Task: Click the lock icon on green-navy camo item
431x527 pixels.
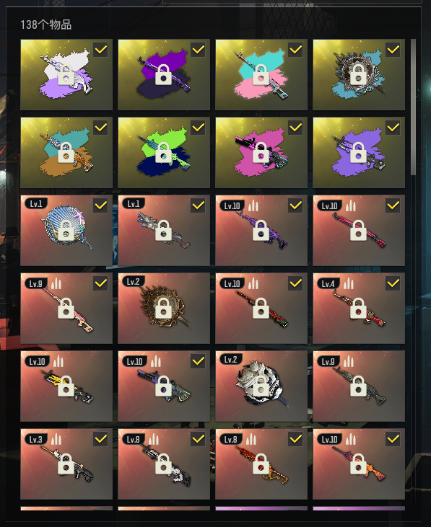Action: 163,153
